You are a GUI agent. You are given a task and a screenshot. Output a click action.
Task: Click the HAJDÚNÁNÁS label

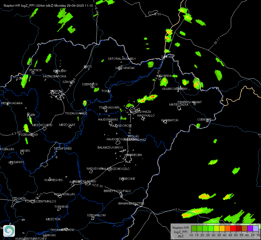108,119
